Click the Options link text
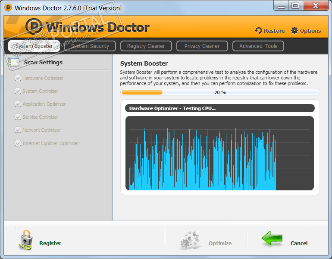 click(310, 31)
